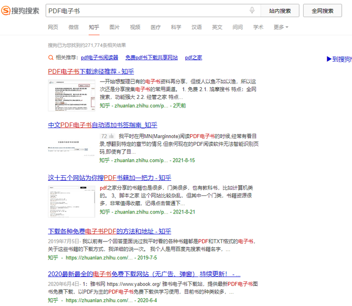This screenshot has height=306, width=352.
Task: Open result 下载各种免费电子书PDF的方法和地址
Action: coord(110,232)
